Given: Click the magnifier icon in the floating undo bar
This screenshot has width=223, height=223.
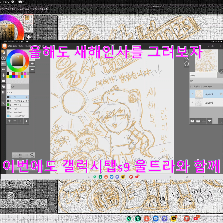Looking at the screenshot, I should (32, 155).
